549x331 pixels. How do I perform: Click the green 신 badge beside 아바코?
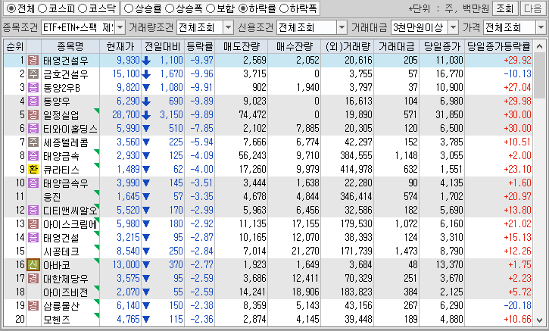click(33, 265)
